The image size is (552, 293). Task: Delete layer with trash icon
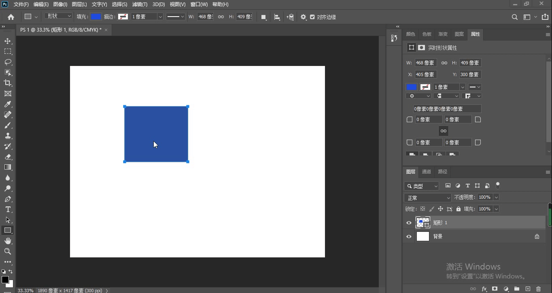pos(538,289)
